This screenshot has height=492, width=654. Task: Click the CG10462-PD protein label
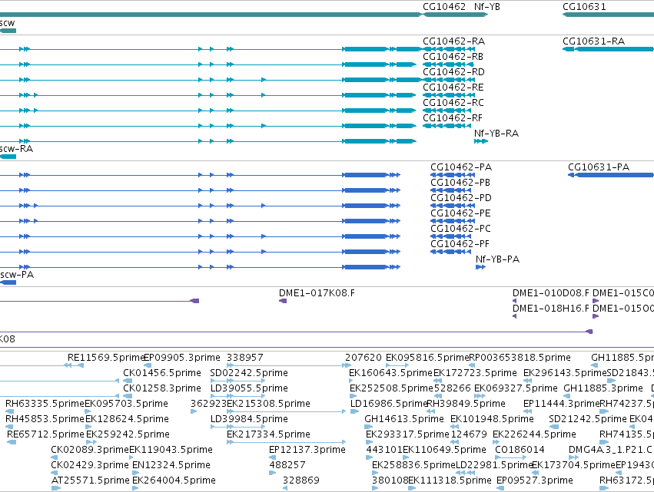pyautogui.click(x=461, y=198)
